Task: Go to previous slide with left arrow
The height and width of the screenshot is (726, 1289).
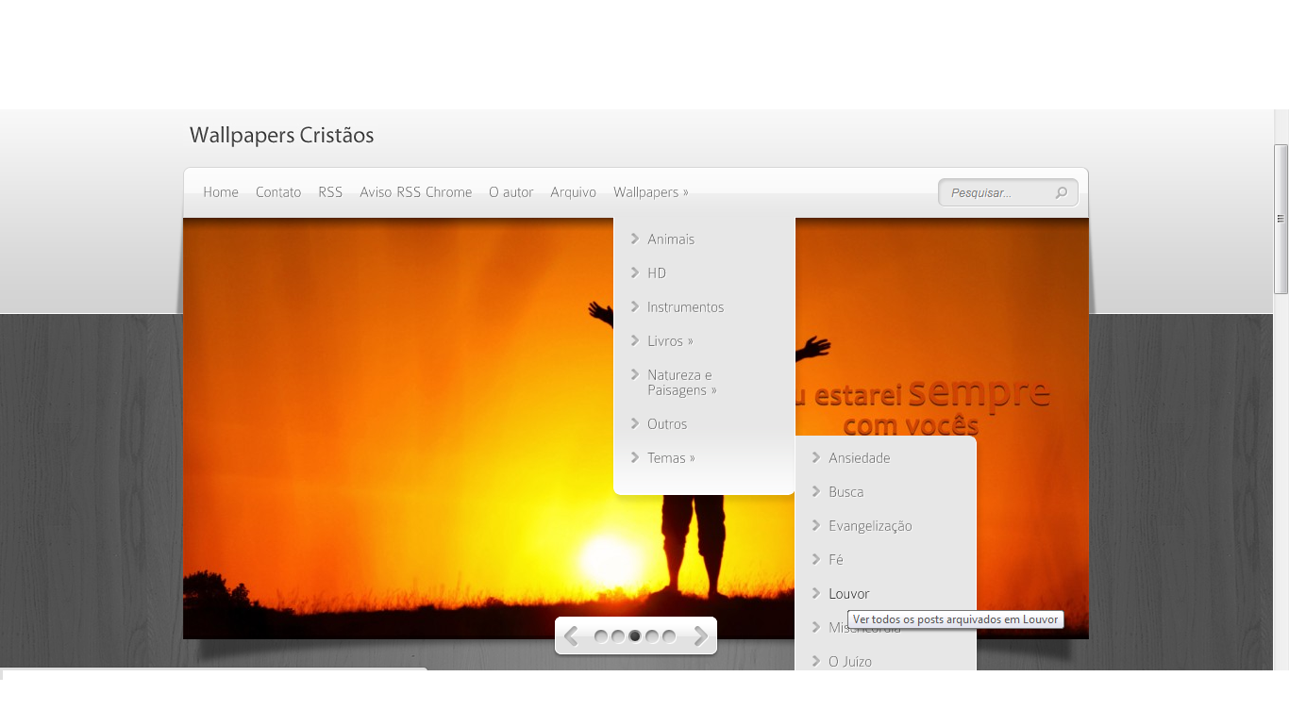Action: [571, 636]
